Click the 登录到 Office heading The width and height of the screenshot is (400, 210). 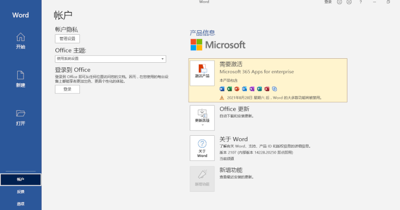coord(73,70)
